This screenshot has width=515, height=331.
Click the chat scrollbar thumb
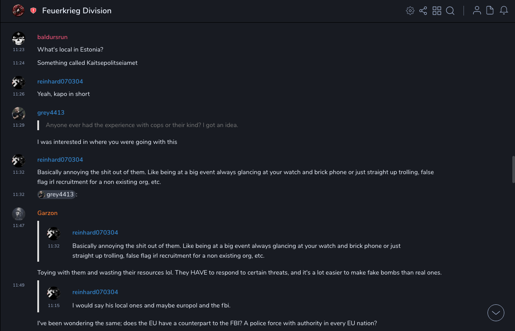click(513, 169)
